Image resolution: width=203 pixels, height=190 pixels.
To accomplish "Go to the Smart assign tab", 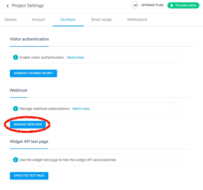I will click(101, 19).
